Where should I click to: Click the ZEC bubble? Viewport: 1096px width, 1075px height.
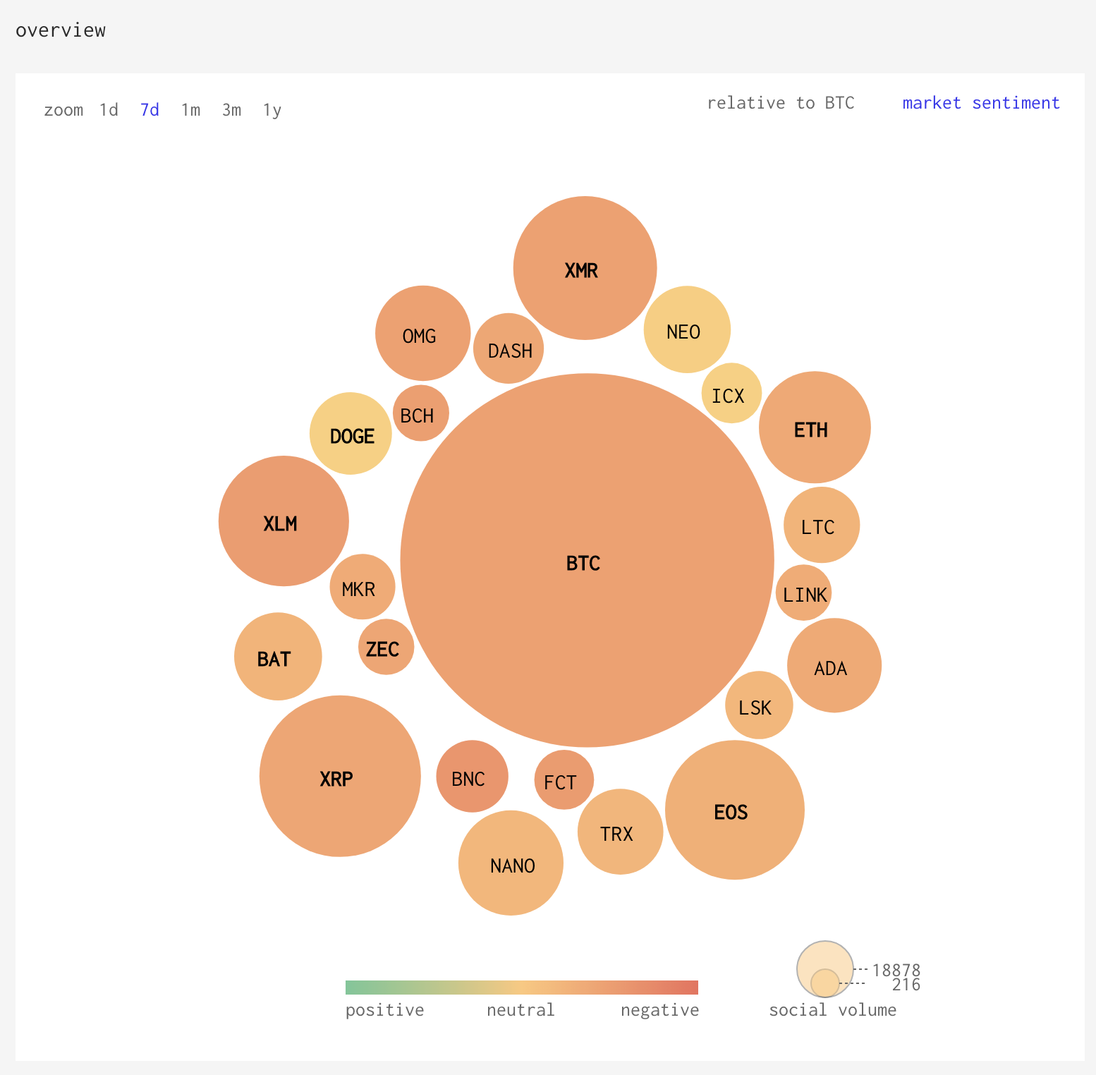tap(386, 647)
